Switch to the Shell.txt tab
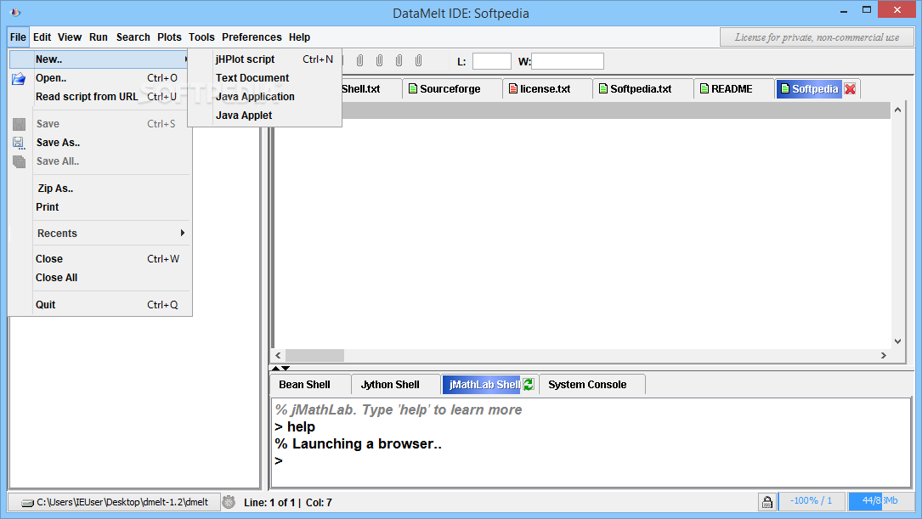This screenshot has width=922, height=519. [x=370, y=88]
